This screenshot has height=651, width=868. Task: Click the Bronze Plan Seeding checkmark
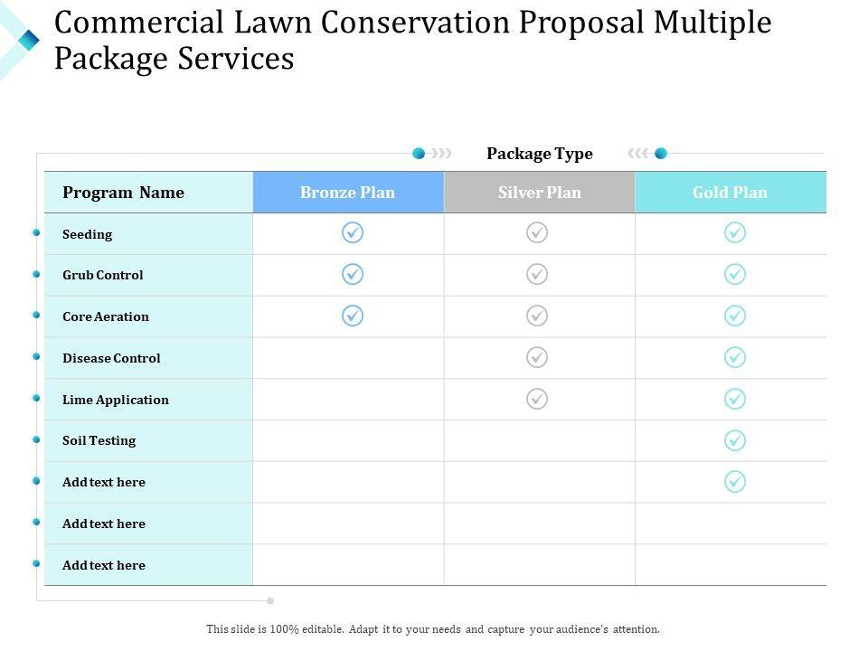pyautogui.click(x=353, y=233)
